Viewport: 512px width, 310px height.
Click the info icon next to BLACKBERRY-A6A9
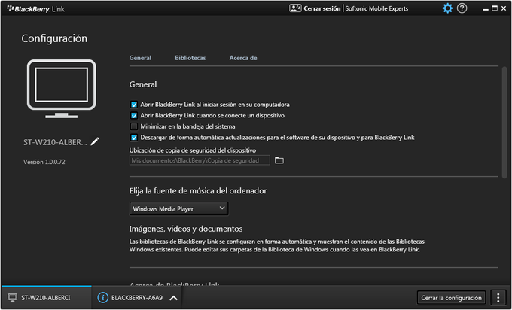103,298
